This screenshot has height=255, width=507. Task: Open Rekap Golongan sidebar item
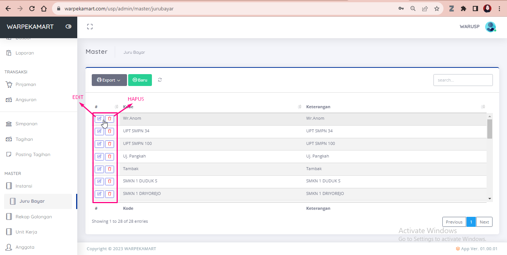pyautogui.click(x=33, y=217)
